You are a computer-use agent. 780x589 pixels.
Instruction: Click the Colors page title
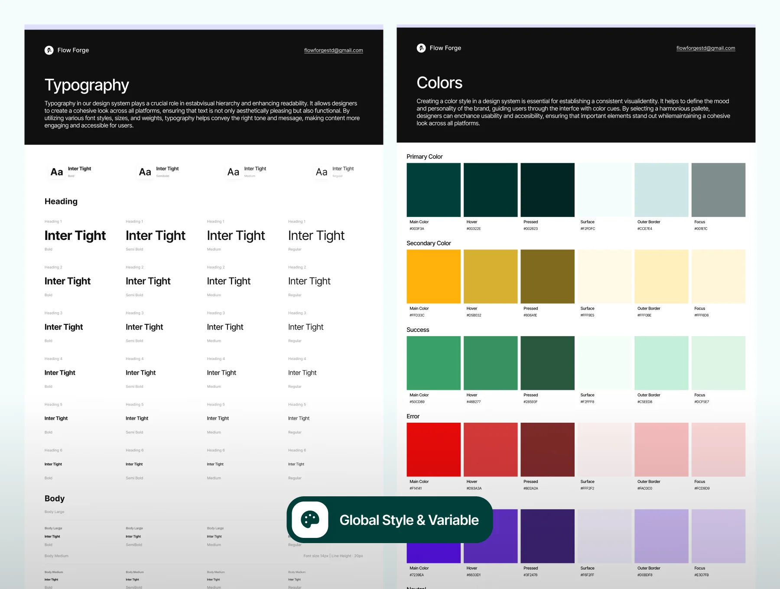tap(439, 83)
